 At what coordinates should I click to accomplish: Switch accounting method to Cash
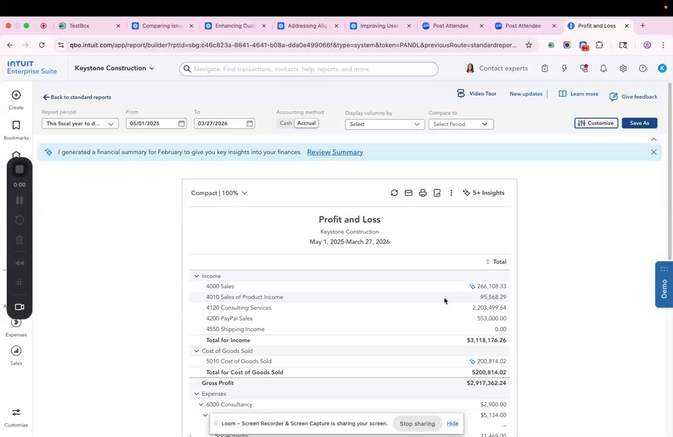286,123
